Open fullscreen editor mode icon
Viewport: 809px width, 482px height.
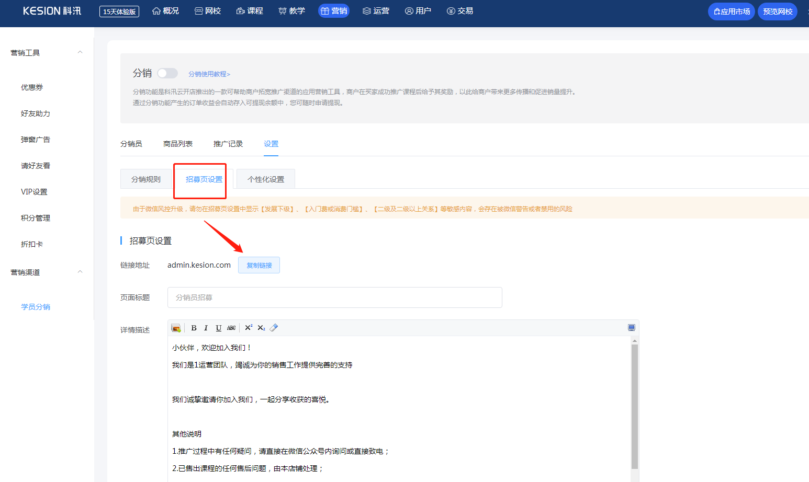pyautogui.click(x=631, y=328)
